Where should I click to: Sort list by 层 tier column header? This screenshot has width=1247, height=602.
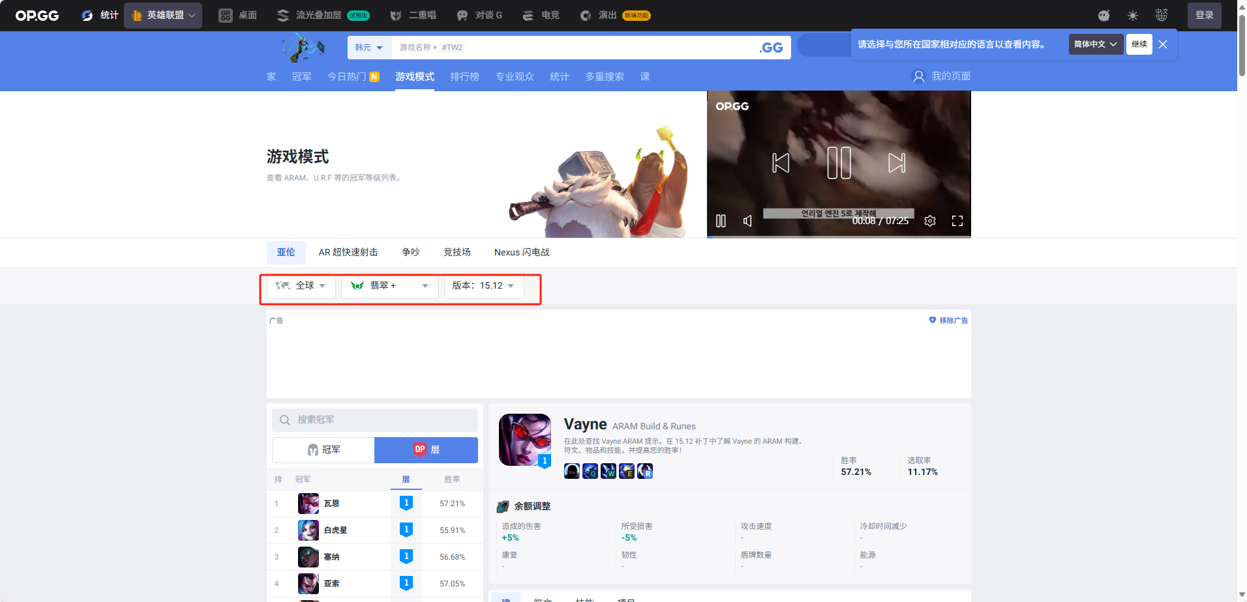tap(406, 480)
